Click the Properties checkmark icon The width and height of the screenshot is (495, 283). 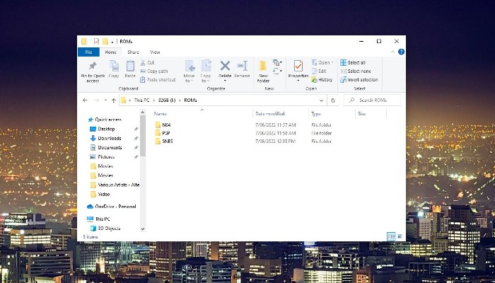[x=298, y=66]
